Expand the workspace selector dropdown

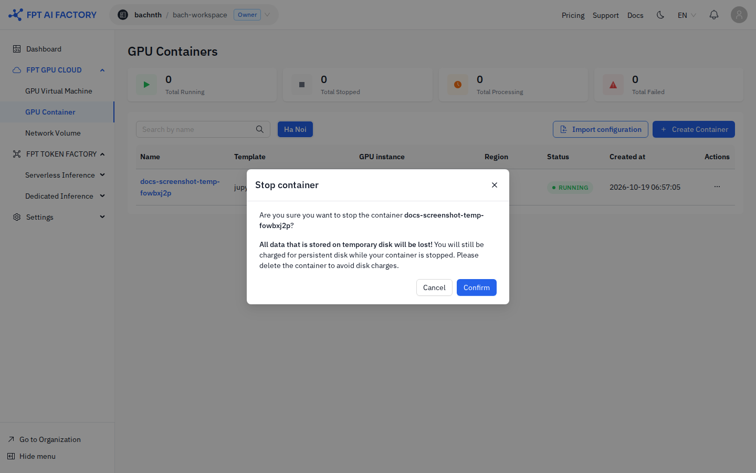coord(267,15)
